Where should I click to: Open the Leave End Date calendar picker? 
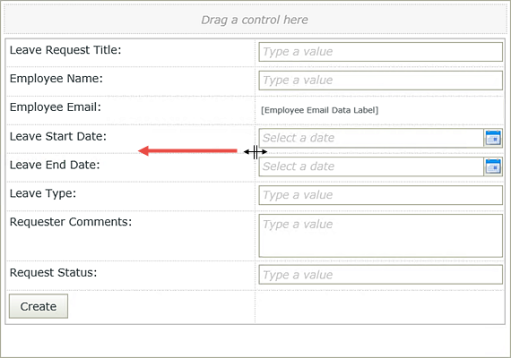[493, 166]
